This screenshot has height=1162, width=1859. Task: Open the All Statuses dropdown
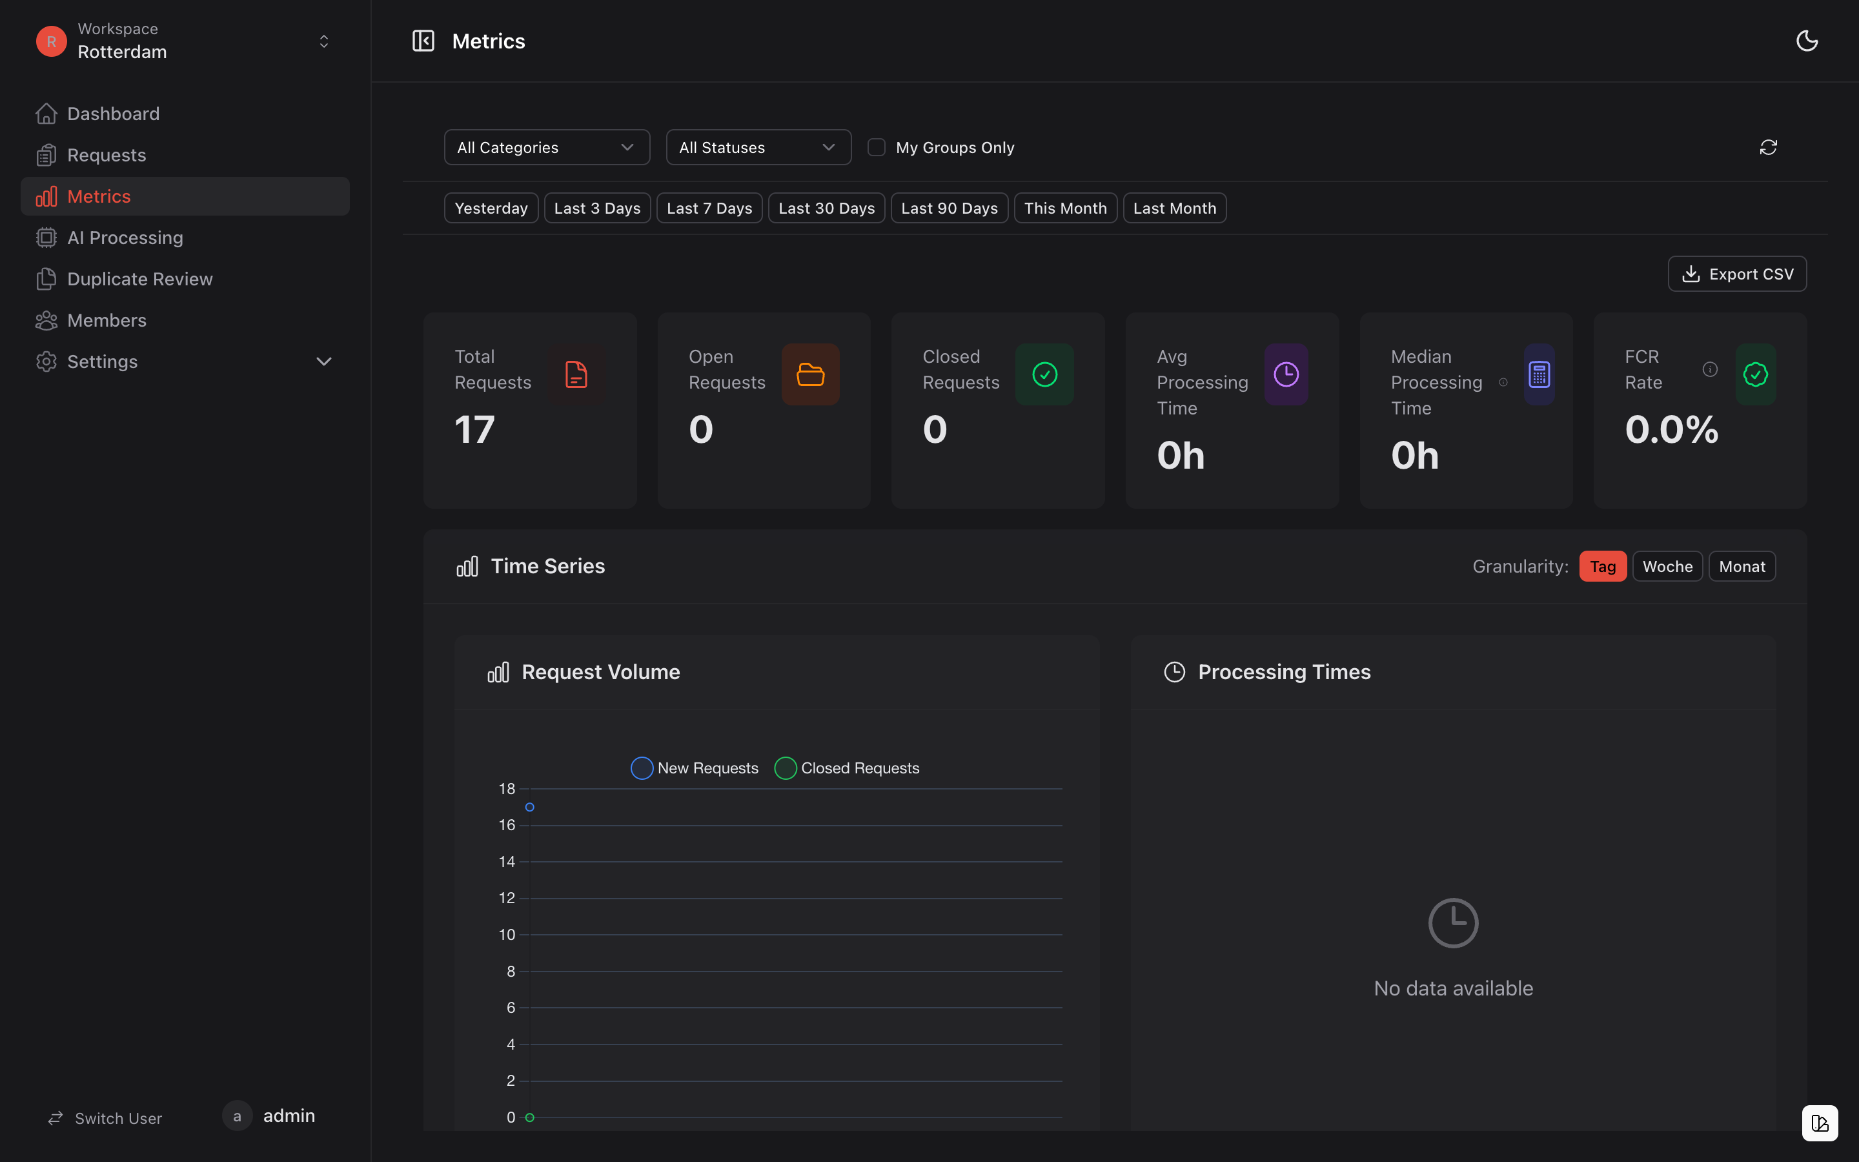758,147
